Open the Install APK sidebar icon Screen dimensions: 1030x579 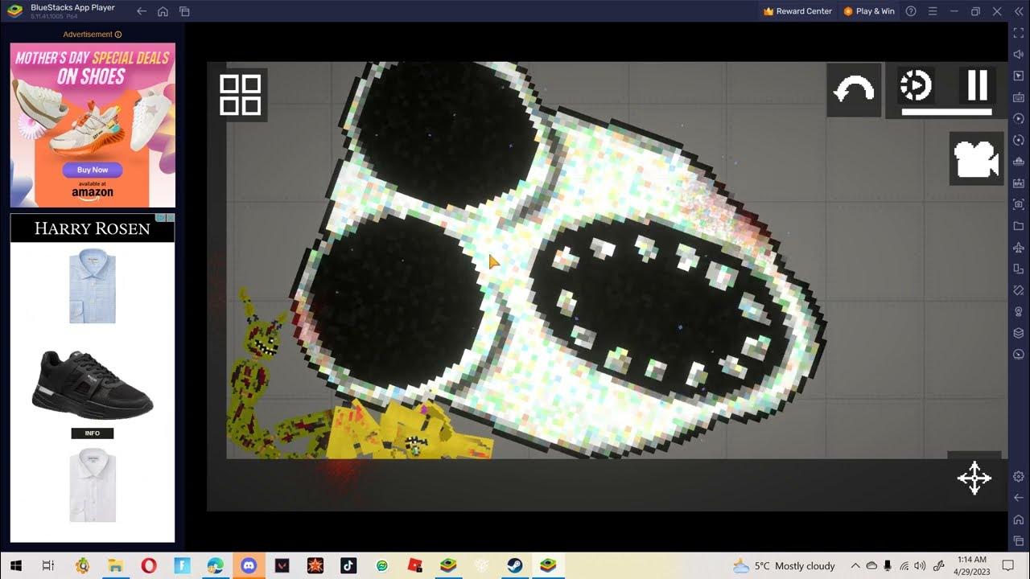click(x=1019, y=183)
